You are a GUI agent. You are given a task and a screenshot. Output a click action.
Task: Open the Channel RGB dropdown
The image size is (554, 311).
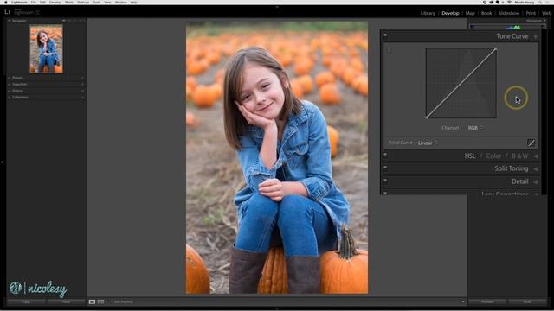(x=475, y=128)
